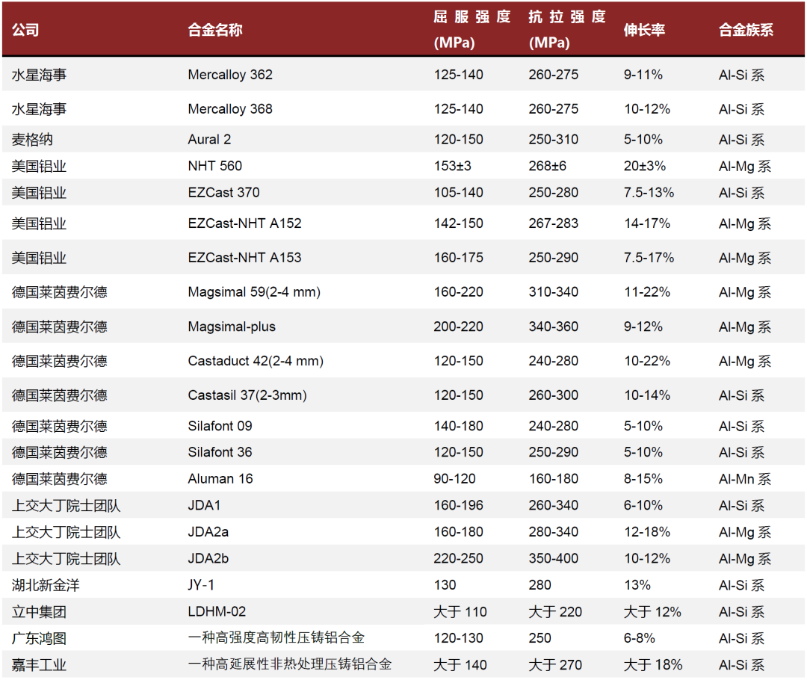Click the 11-22% elongation value
This screenshot has width=807, height=680.
pyautogui.click(x=646, y=292)
